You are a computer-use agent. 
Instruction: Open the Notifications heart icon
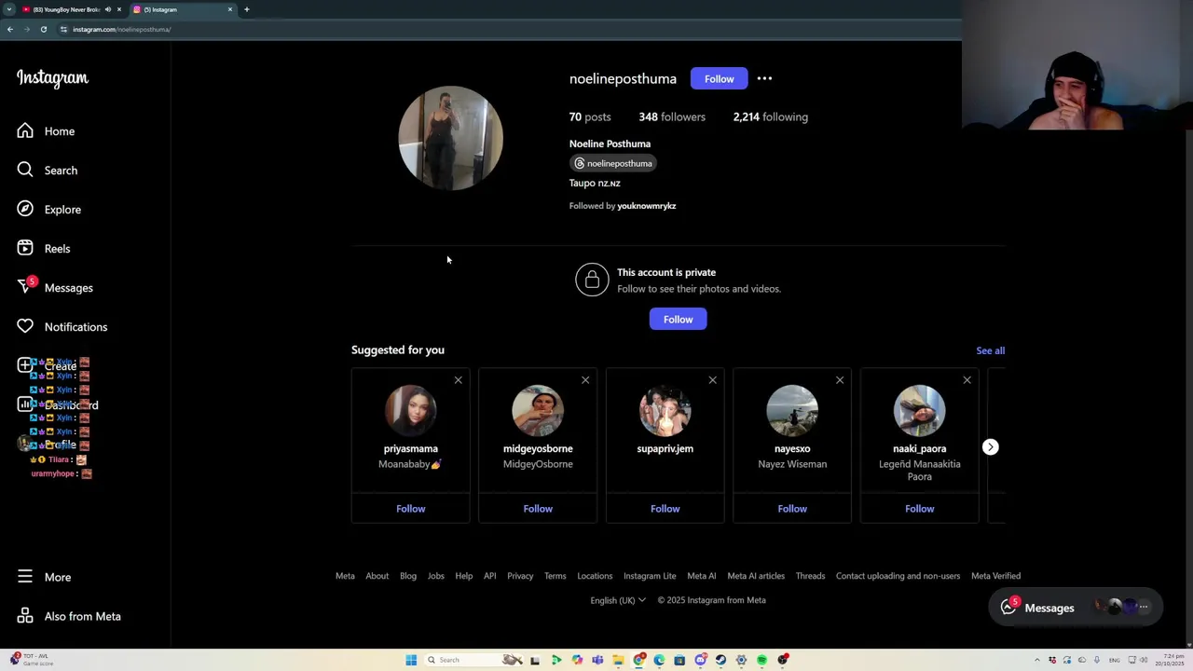coord(25,327)
